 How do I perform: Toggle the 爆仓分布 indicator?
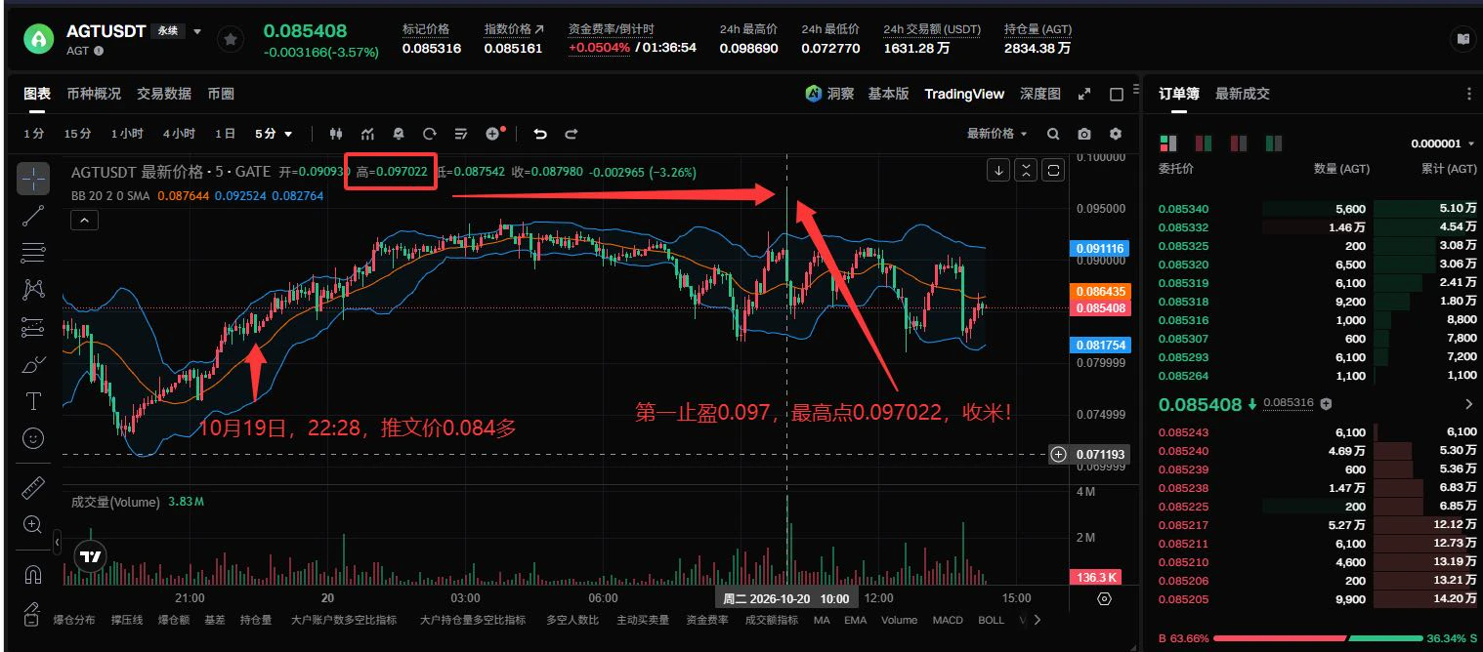[74, 620]
